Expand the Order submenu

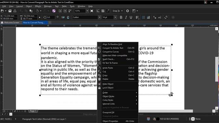118,93
